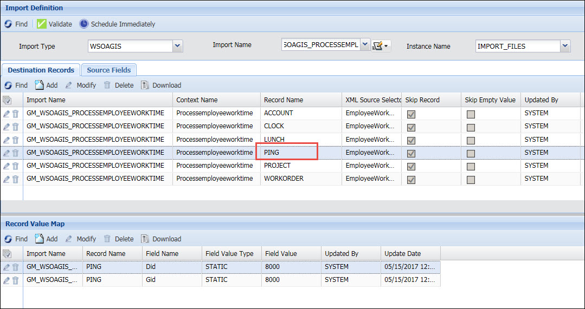This screenshot has width=585, height=309.
Task: Click Download icon in Record Value Map toolbar
Action: [x=145, y=239]
